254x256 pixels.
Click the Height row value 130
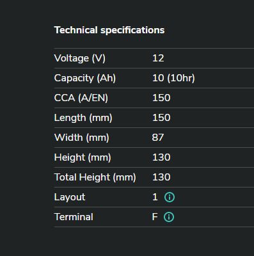click(161, 157)
